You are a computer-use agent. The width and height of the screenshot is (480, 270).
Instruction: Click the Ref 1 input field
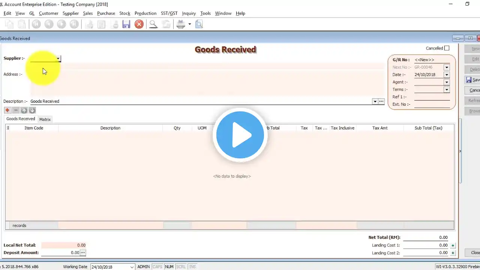coord(432,97)
